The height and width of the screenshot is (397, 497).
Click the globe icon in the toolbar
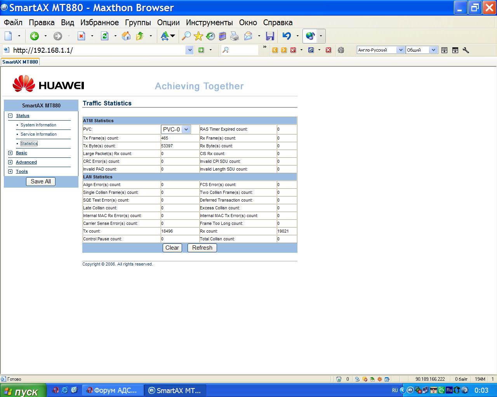point(310,36)
